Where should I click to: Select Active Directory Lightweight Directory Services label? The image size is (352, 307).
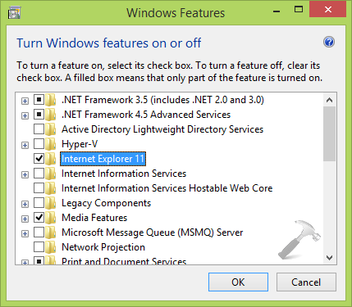coord(162,129)
